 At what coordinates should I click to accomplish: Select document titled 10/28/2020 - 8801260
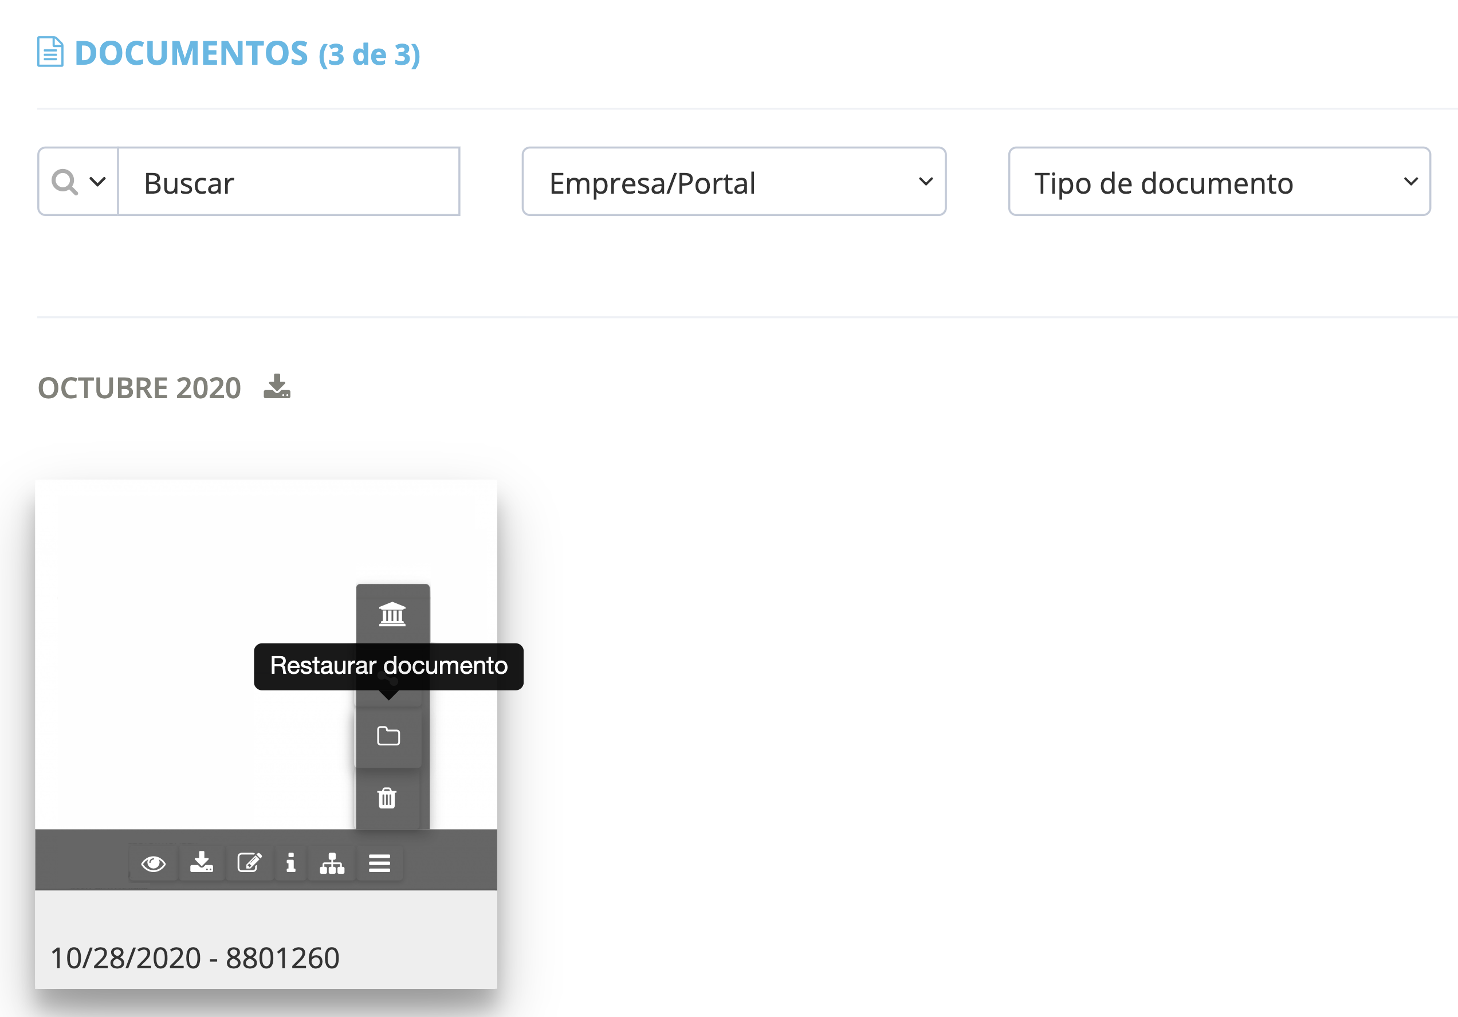pos(195,958)
